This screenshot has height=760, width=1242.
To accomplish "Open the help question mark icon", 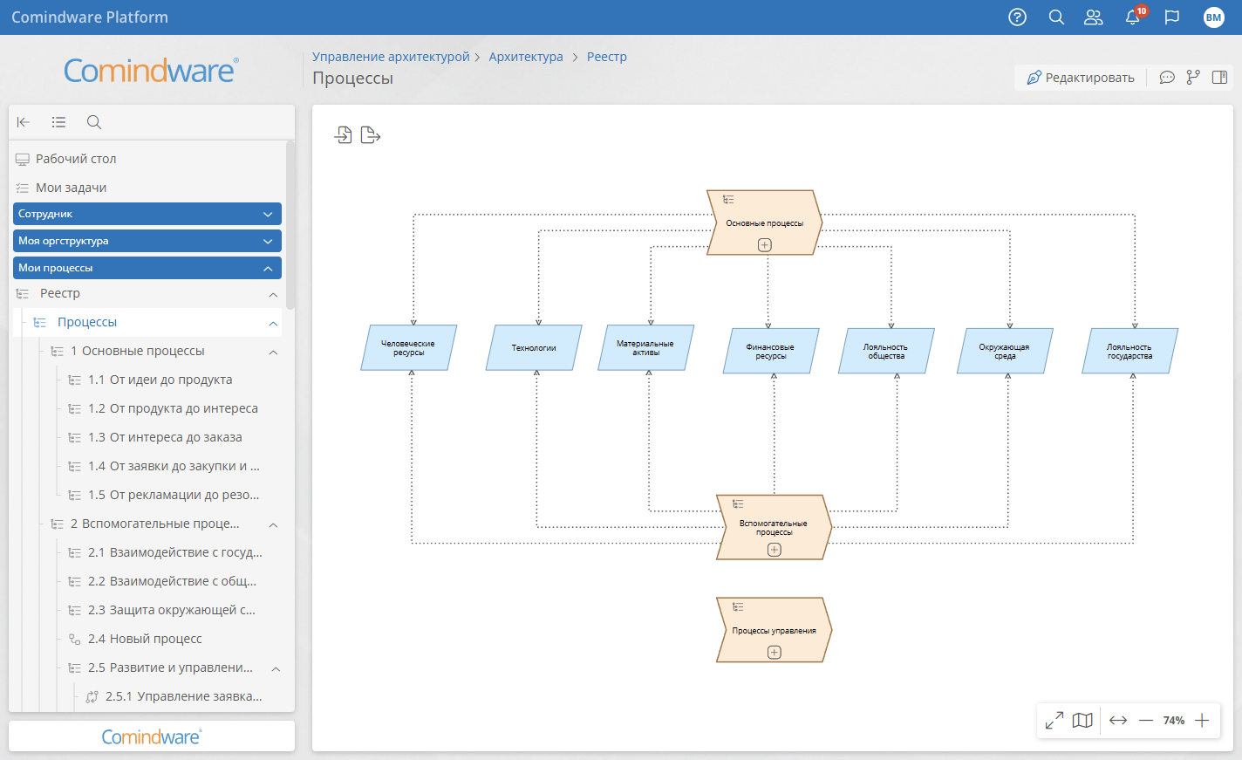I will [1017, 17].
